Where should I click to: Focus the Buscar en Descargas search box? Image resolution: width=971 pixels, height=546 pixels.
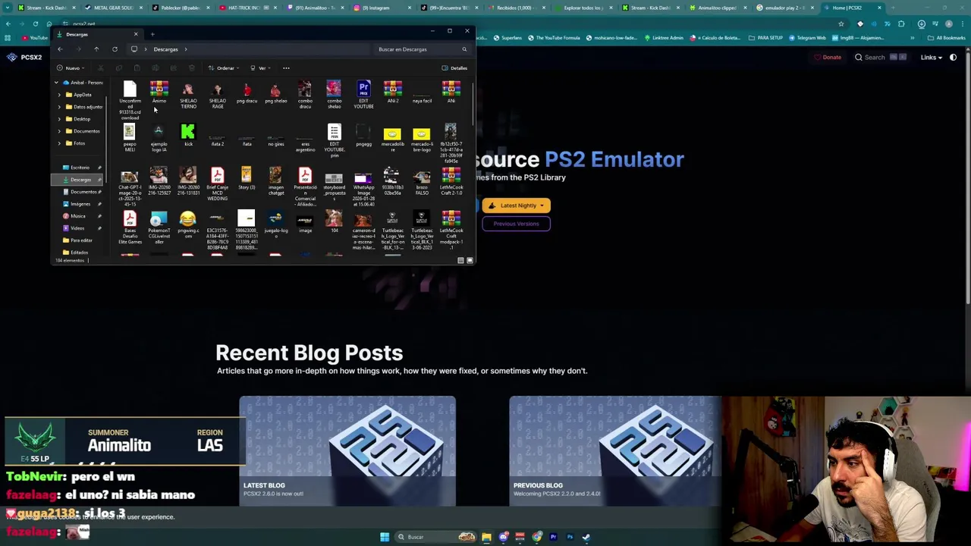[421, 49]
